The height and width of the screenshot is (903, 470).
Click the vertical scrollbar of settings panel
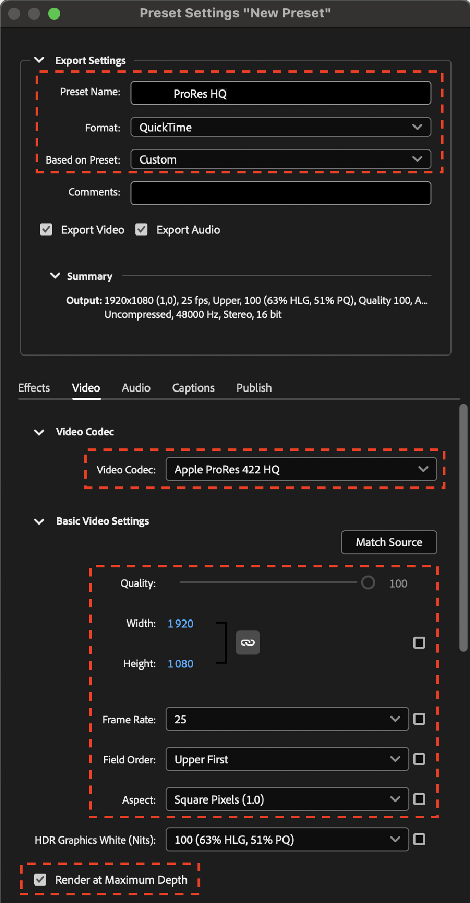click(463, 527)
